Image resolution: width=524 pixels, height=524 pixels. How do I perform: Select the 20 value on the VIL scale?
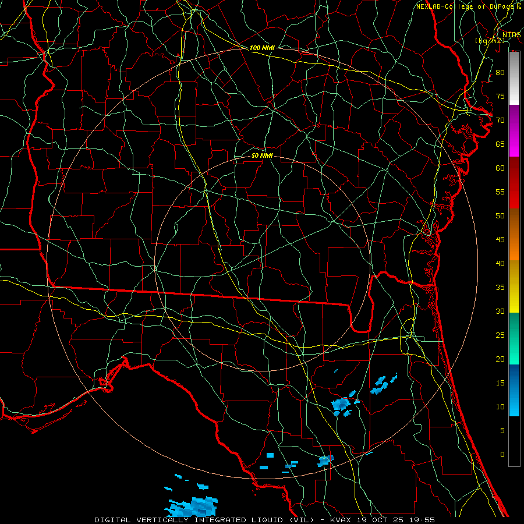500,359
